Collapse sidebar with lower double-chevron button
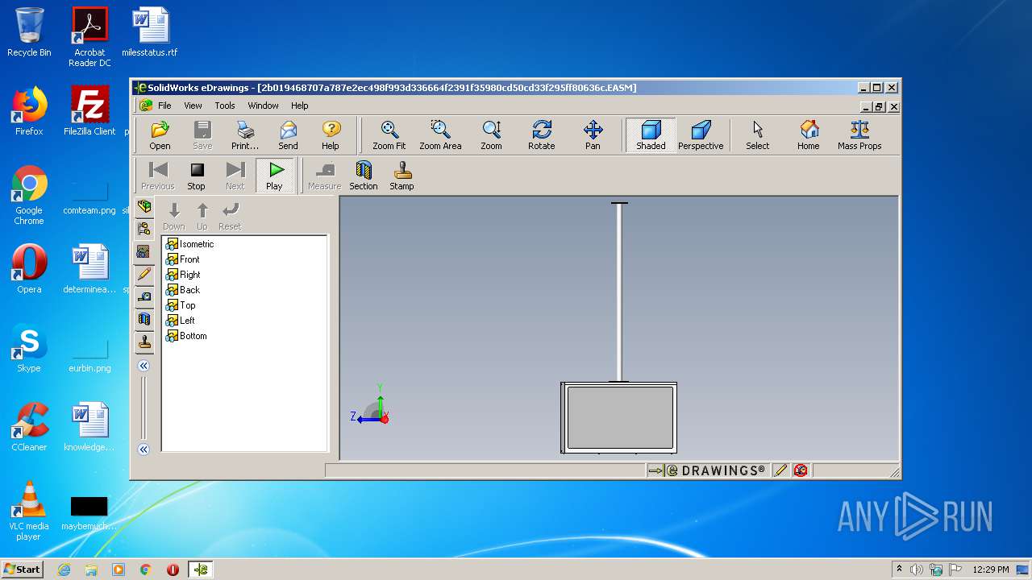Screen dimensions: 1032x580 [x=144, y=449]
